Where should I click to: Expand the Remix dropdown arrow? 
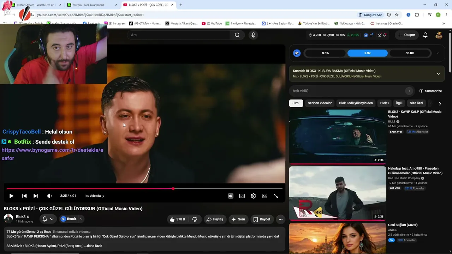click(81, 219)
